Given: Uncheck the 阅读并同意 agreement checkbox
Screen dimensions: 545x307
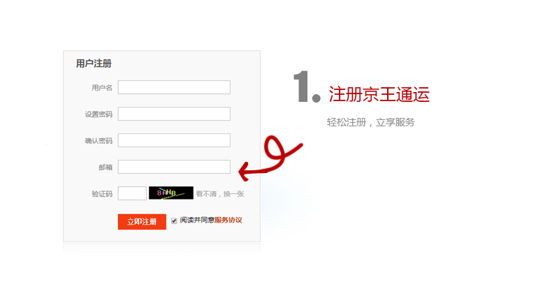Looking at the screenshot, I should point(174,220).
